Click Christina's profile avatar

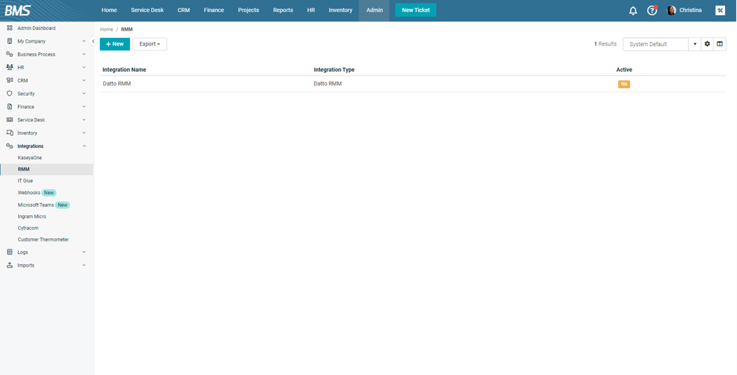(x=671, y=10)
